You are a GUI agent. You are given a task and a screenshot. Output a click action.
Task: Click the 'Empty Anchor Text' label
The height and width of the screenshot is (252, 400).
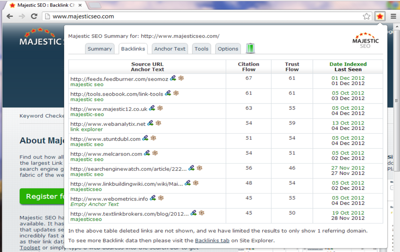94,204
